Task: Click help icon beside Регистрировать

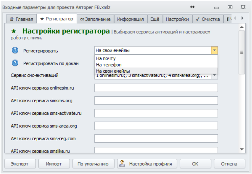Action: point(15,51)
